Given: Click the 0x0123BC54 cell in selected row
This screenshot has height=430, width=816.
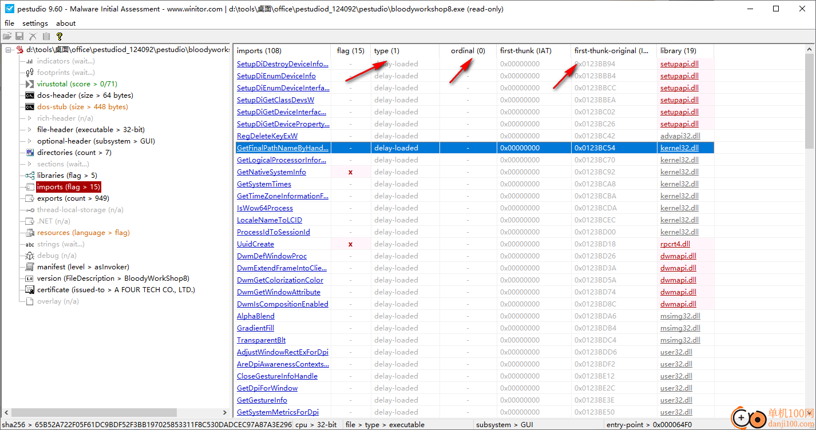Looking at the screenshot, I should pos(595,148).
